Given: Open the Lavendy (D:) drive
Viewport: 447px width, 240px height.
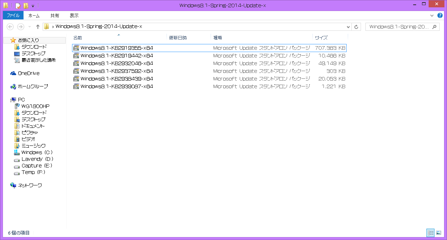Looking at the screenshot, I should click(37, 159).
